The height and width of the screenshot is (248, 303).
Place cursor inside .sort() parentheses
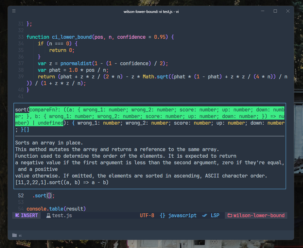[x=49, y=196]
